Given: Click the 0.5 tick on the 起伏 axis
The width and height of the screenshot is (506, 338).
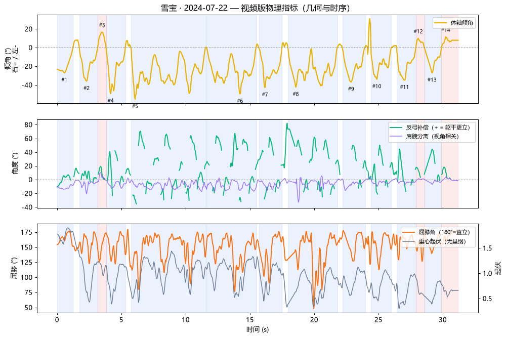Looking at the screenshot, I should pyautogui.click(x=487, y=299).
